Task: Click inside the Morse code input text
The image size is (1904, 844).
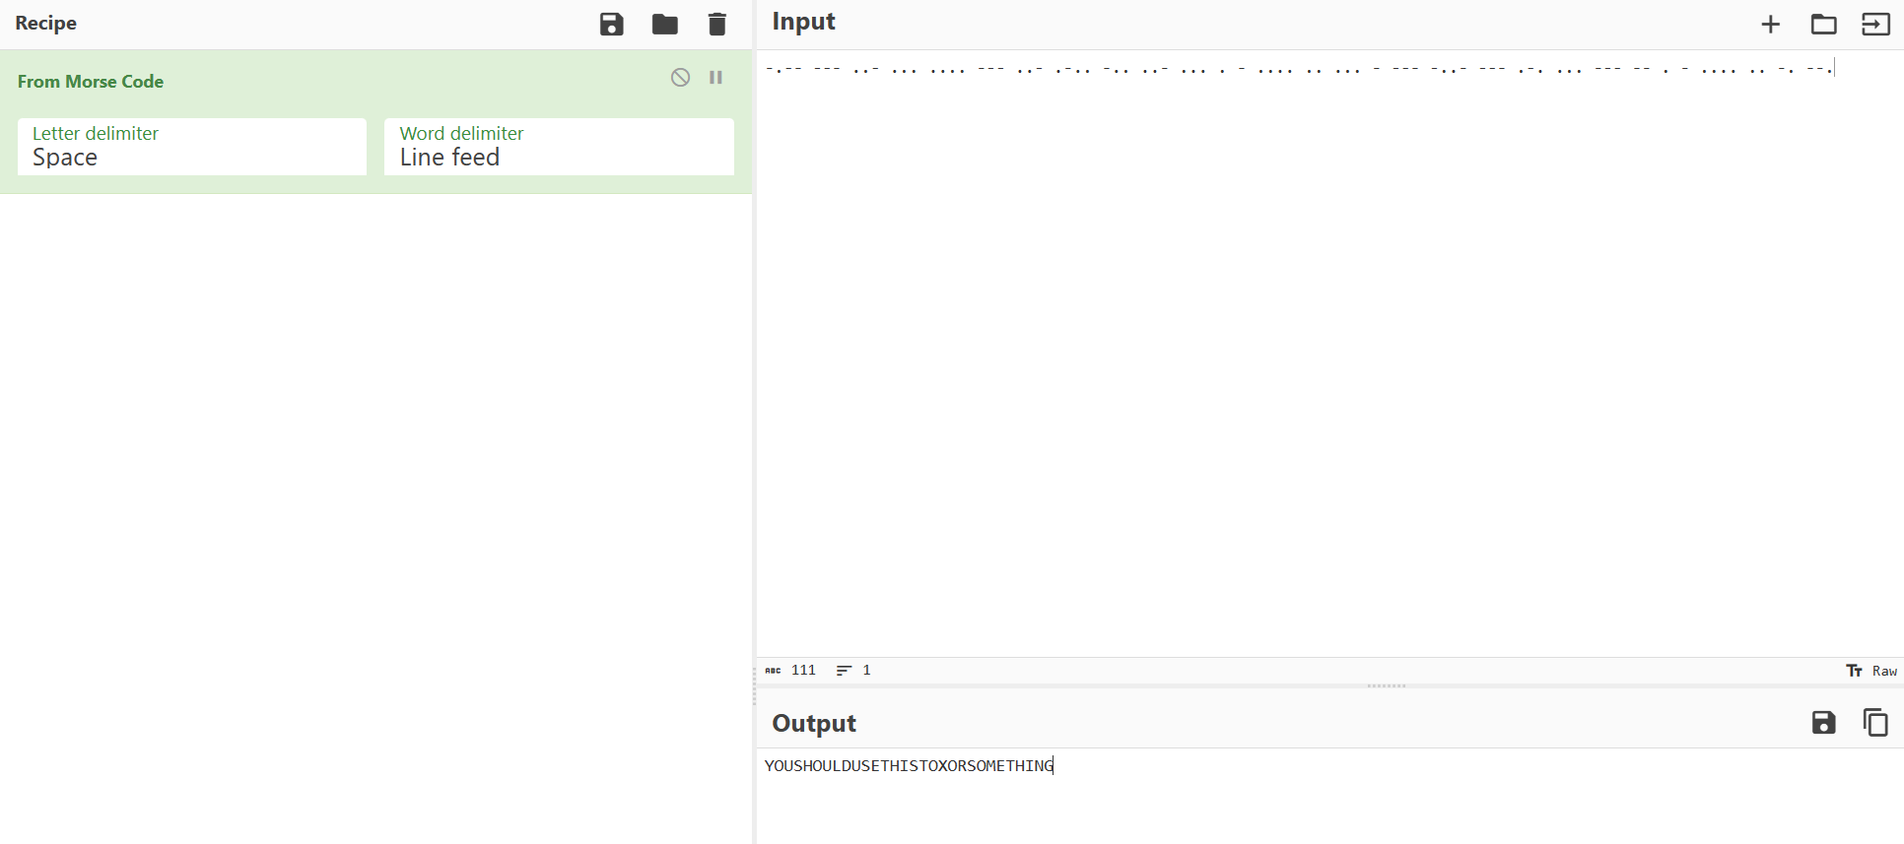Action: [x=1299, y=69]
